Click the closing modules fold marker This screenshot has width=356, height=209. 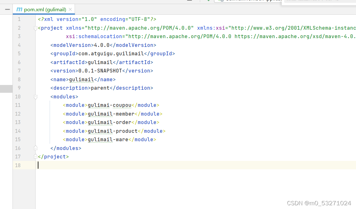35,148
